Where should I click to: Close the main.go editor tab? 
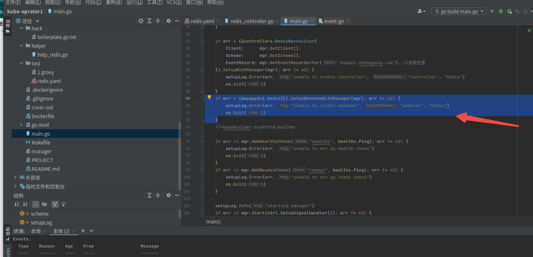(312, 21)
